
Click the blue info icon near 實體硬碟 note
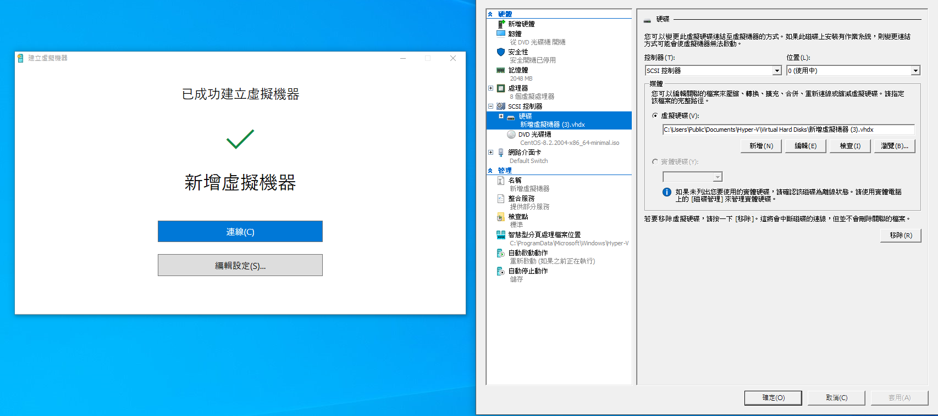667,192
